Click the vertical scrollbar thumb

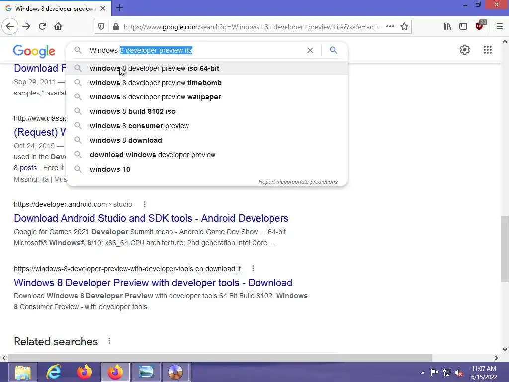[x=505, y=249]
